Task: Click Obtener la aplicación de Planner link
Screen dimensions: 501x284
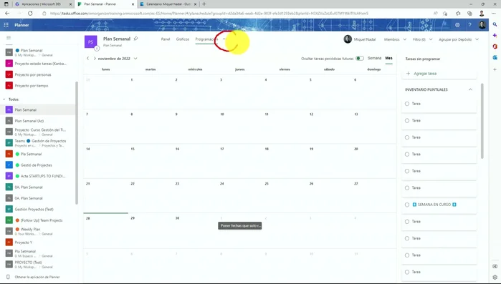Action: 37,277
